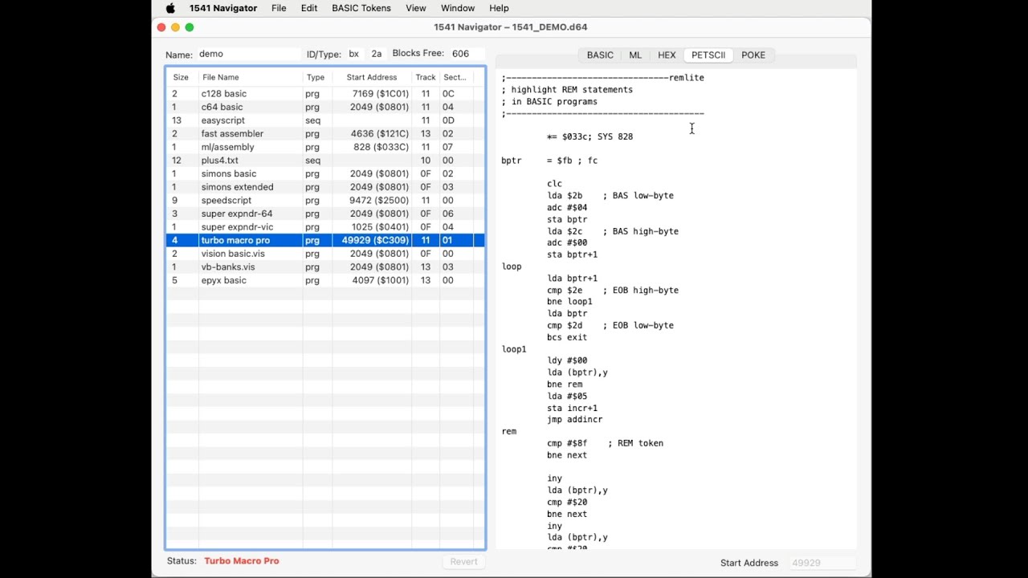The image size is (1028, 578).
Task: Click the Blocks Free value 606
Action: (x=460, y=54)
